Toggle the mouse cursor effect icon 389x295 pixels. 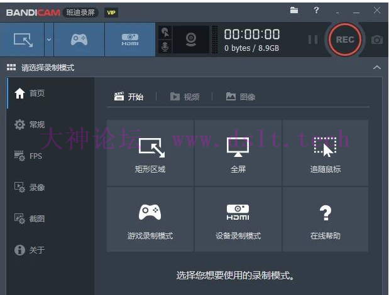click(165, 32)
